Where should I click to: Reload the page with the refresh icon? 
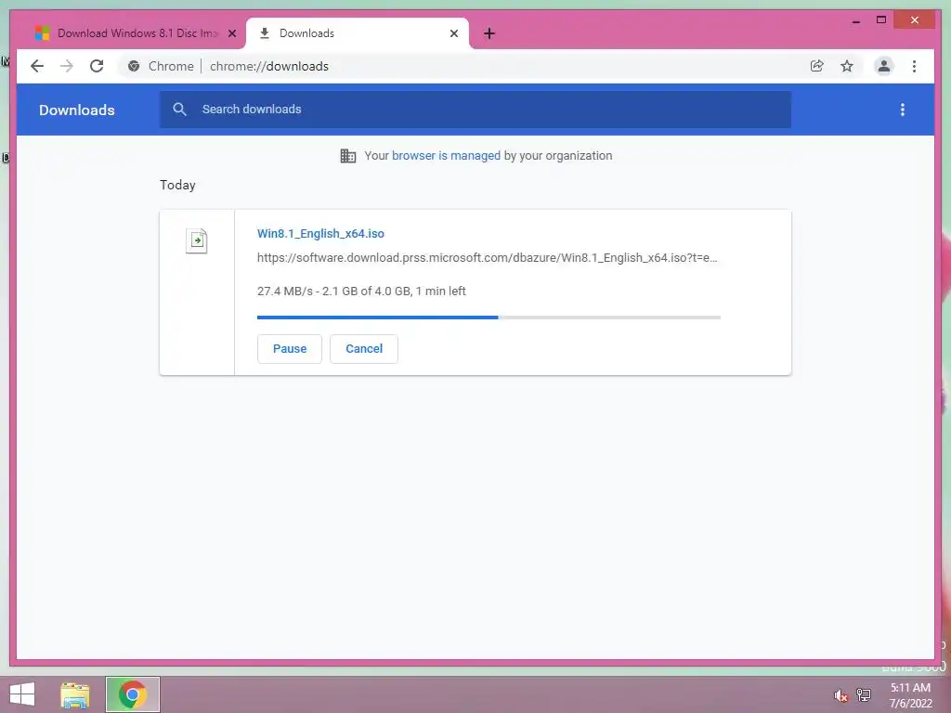(x=97, y=66)
